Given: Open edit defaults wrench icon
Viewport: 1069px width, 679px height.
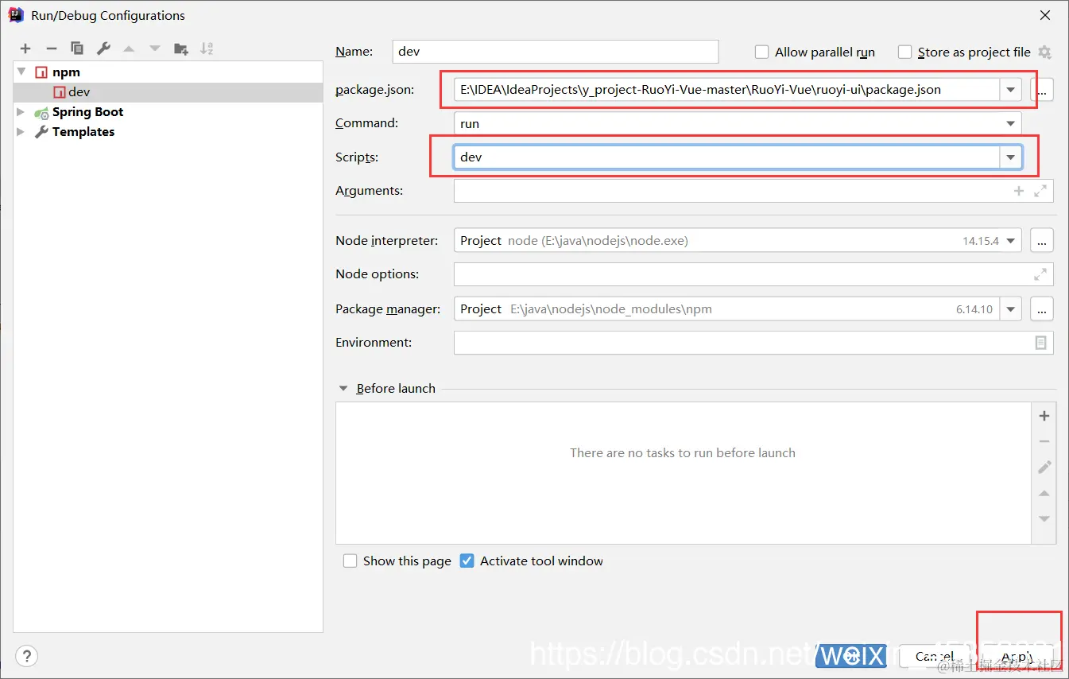Looking at the screenshot, I should click(x=103, y=48).
